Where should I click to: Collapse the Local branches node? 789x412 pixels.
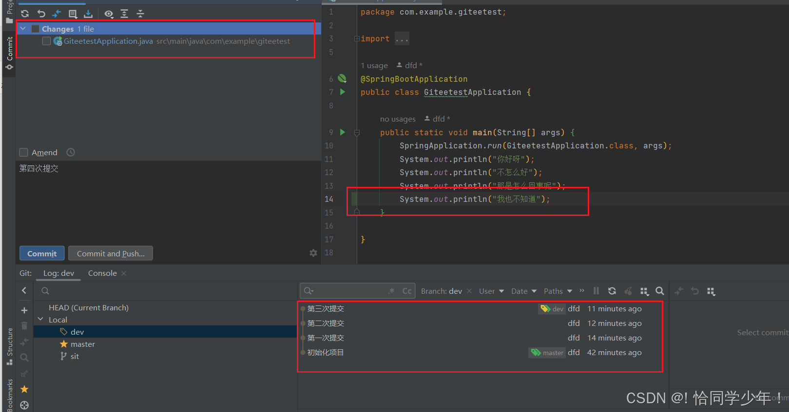coord(40,320)
